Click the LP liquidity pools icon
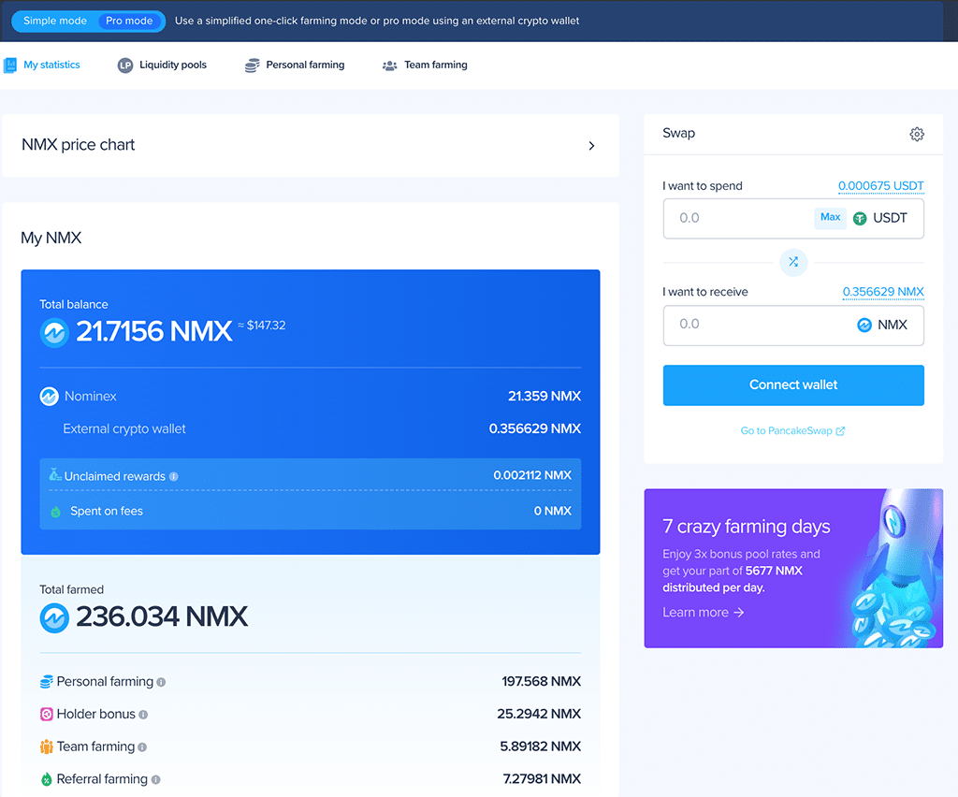 pos(125,65)
